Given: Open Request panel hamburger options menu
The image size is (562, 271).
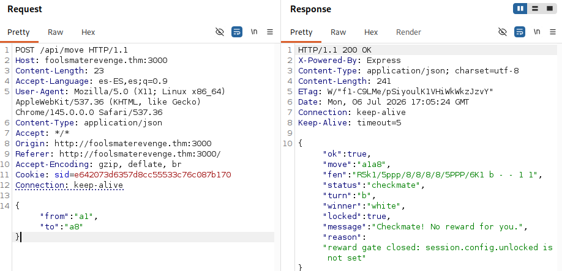Looking at the screenshot, I should 270,32.
